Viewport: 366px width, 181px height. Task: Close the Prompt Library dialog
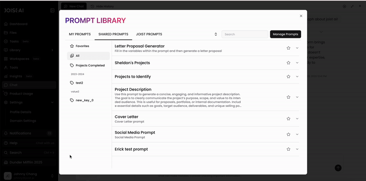pos(301,16)
